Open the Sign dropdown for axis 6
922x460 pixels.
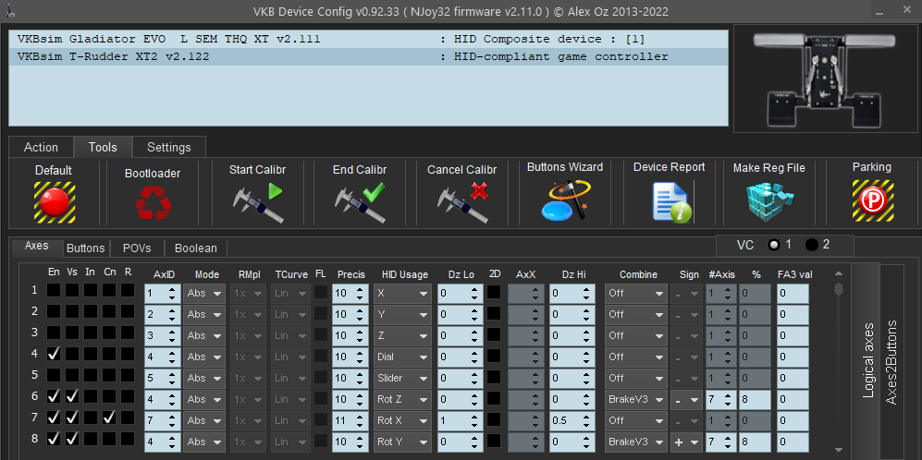686,399
